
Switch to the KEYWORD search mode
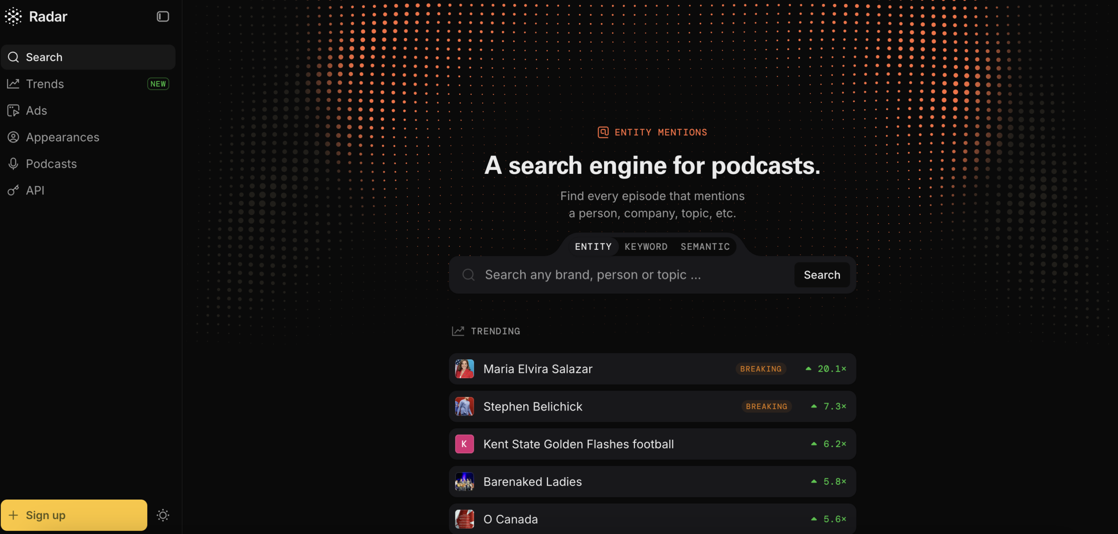point(646,247)
